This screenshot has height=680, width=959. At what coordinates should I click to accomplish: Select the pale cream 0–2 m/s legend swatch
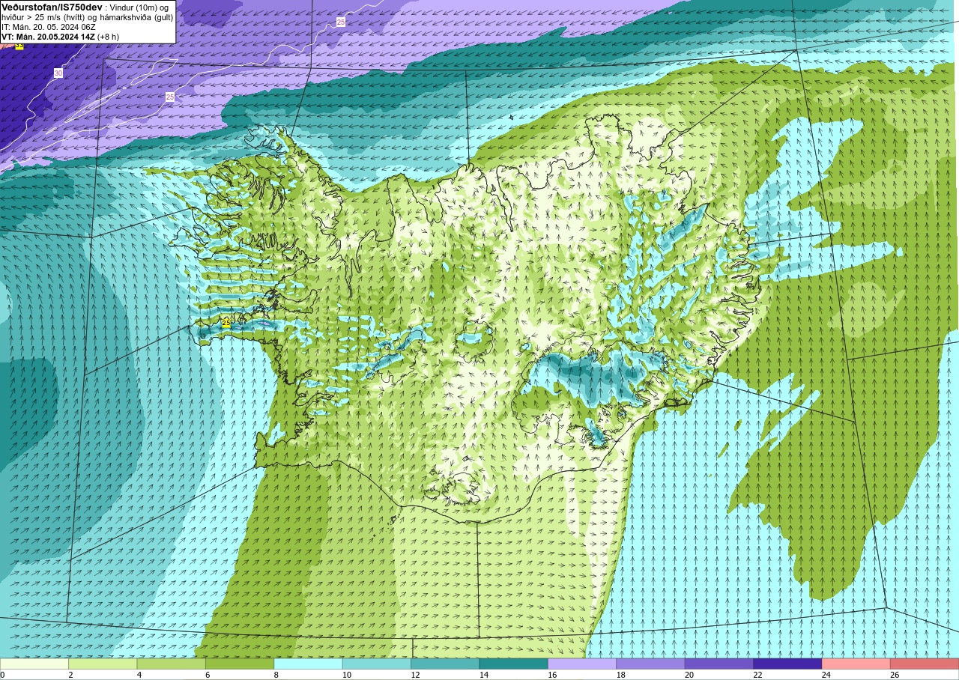(x=34, y=664)
